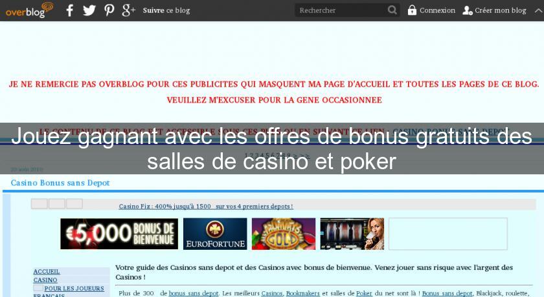The image size is (544, 297).
Task: Click the Créer mon blog user icon
Action: tap(468, 10)
